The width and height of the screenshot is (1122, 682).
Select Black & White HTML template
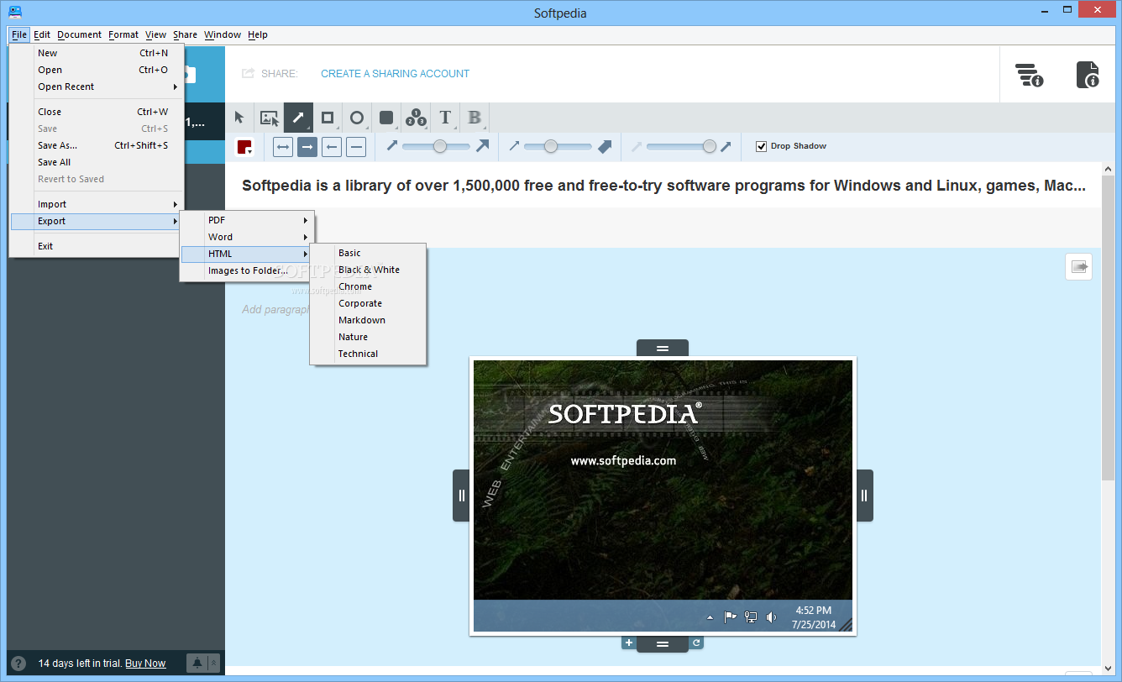[x=368, y=270]
